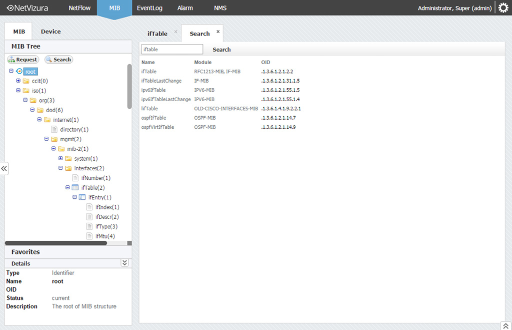The height and width of the screenshot is (330, 512).
Task: Click the ccit(0) folder icon
Action: pos(26,81)
